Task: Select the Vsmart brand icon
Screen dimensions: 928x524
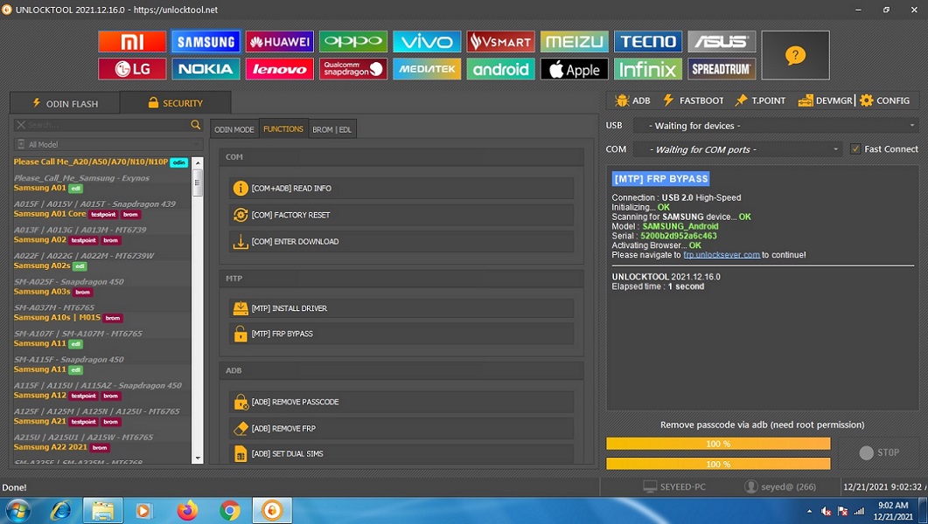Action: point(500,41)
